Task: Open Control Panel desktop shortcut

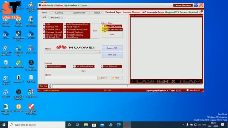Action: (x=6, y=80)
